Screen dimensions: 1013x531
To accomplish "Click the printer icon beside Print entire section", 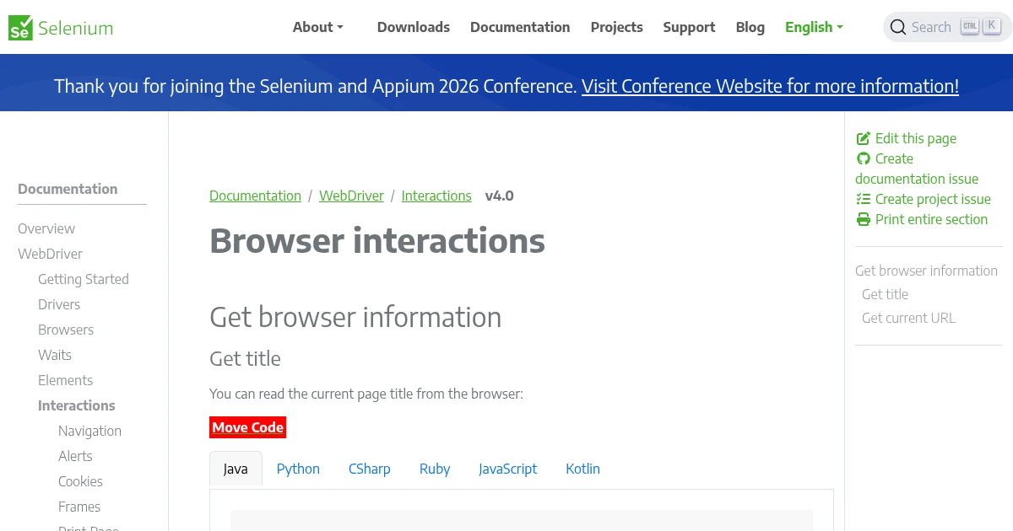I will (863, 219).
